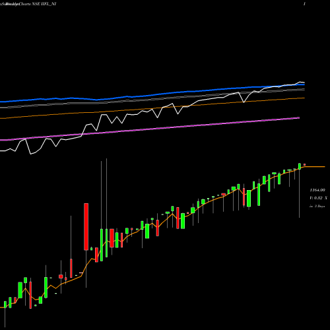
Task: Select the small red final candle
Action: pos(305,164)
